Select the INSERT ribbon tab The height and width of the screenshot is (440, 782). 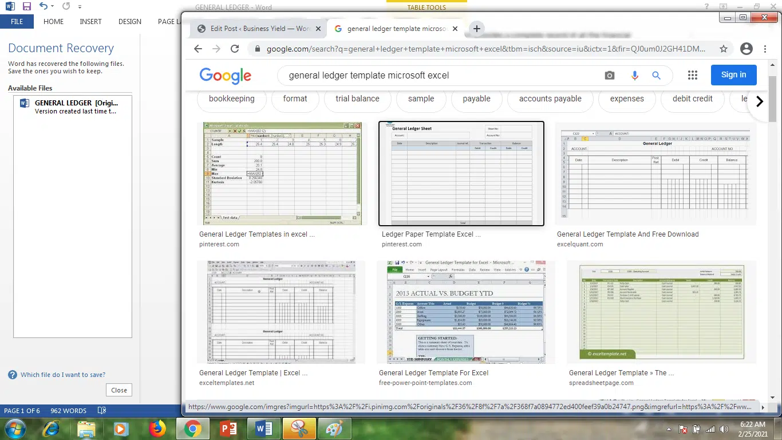(90, 22)
